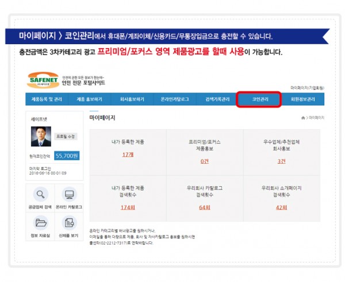Select 제품등록 및 관리 menu tab

(47, 99)
